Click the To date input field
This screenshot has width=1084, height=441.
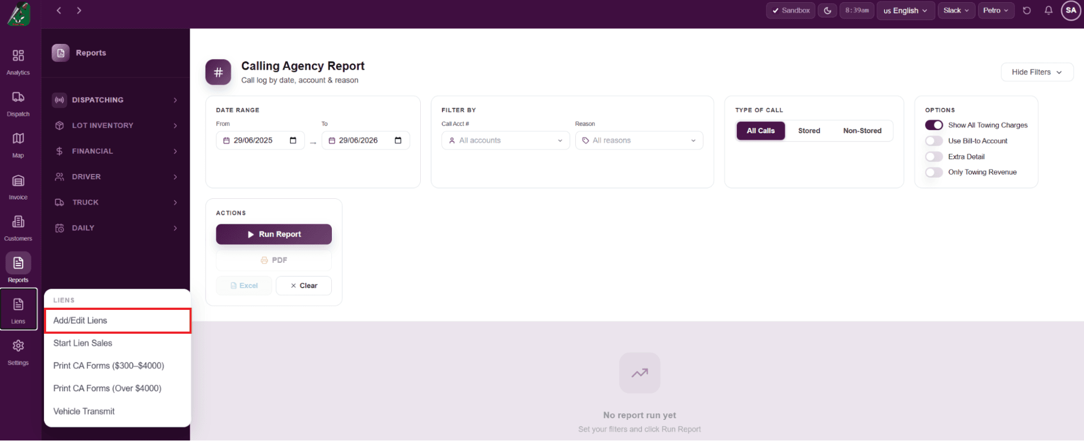[x=366, y=140]
